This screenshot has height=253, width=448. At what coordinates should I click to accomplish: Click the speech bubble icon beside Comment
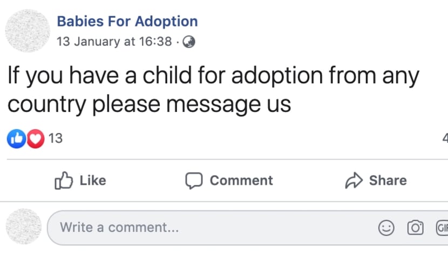194,181
